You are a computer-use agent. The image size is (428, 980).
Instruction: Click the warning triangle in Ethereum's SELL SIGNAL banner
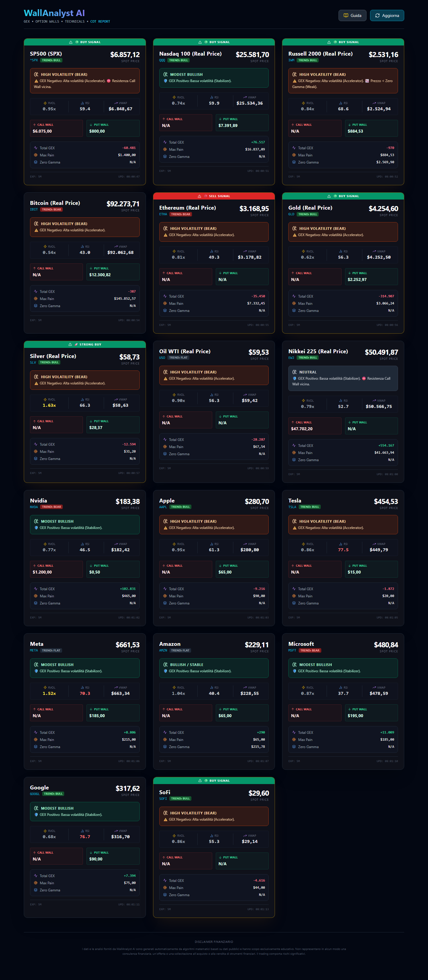199,196
